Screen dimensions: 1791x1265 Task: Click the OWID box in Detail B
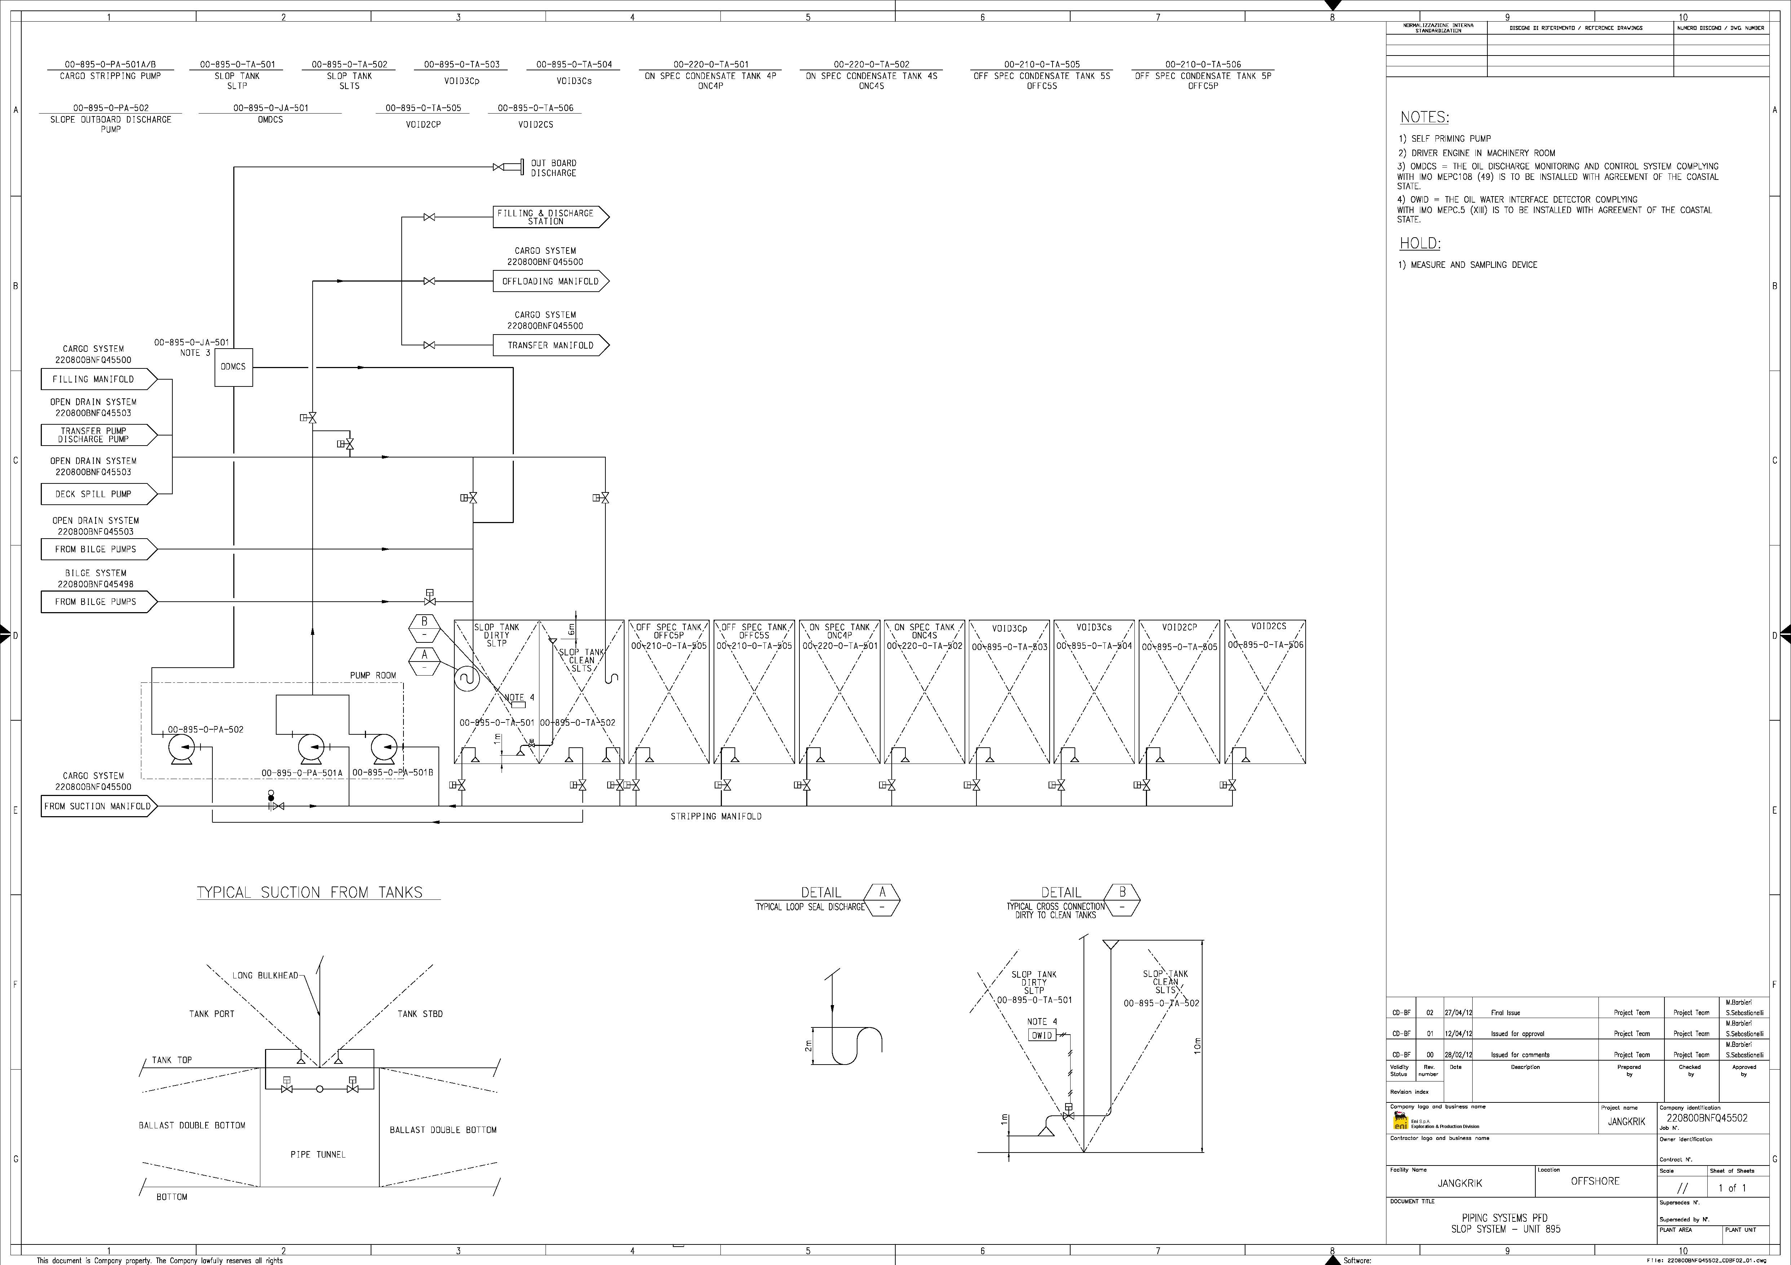[x=1042, y=1036]
